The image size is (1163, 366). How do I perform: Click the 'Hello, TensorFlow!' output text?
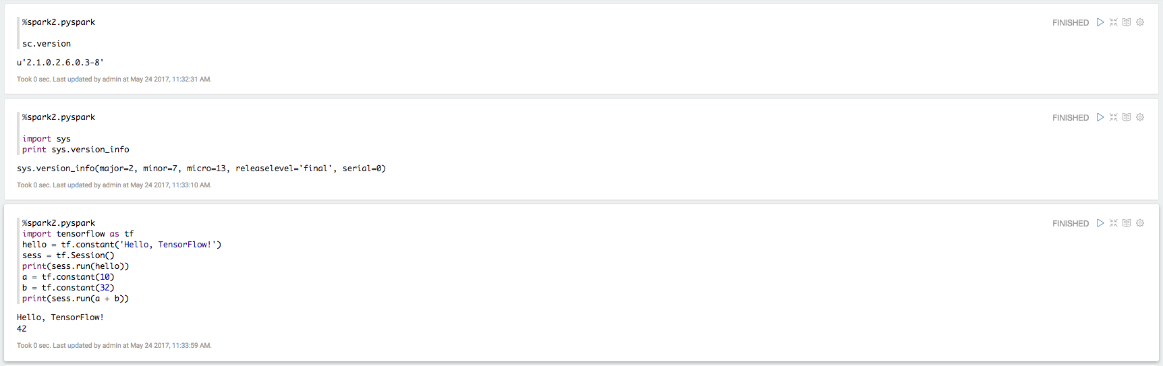click(60, 317)
